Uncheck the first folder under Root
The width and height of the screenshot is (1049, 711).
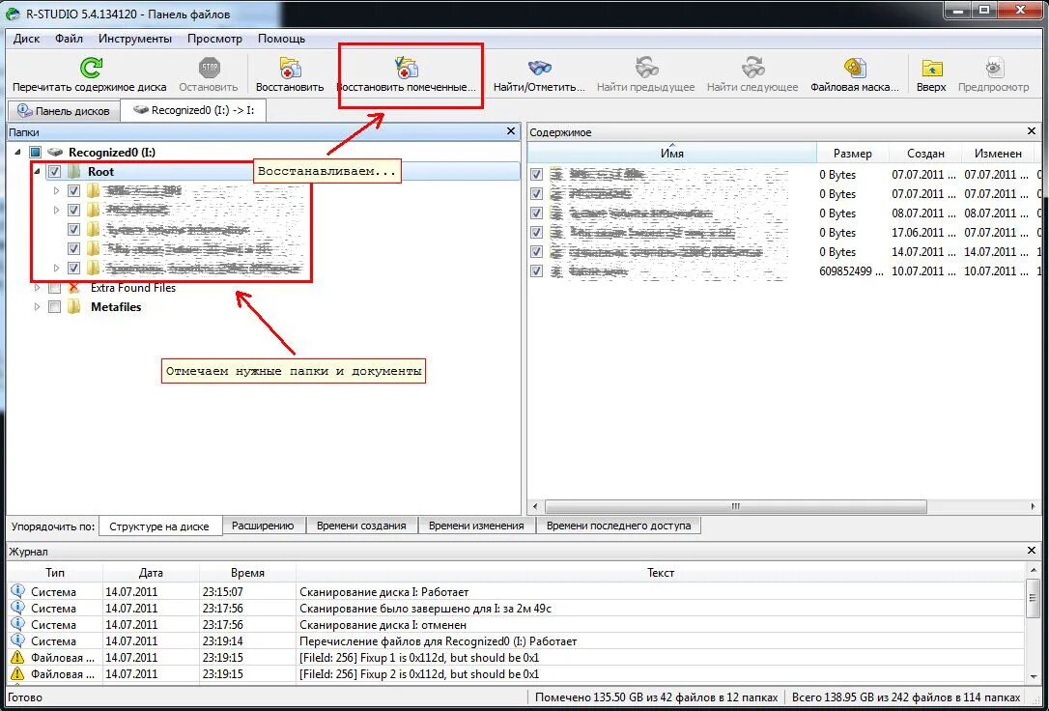pos(74,190)
